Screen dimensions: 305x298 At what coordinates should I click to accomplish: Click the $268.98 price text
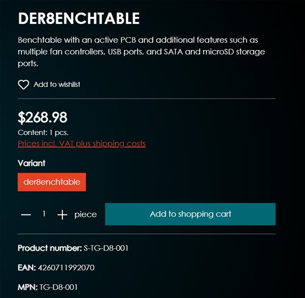(43, 118)
